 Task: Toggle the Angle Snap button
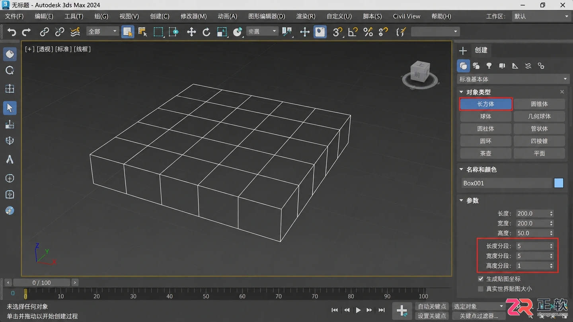[353, 32]
